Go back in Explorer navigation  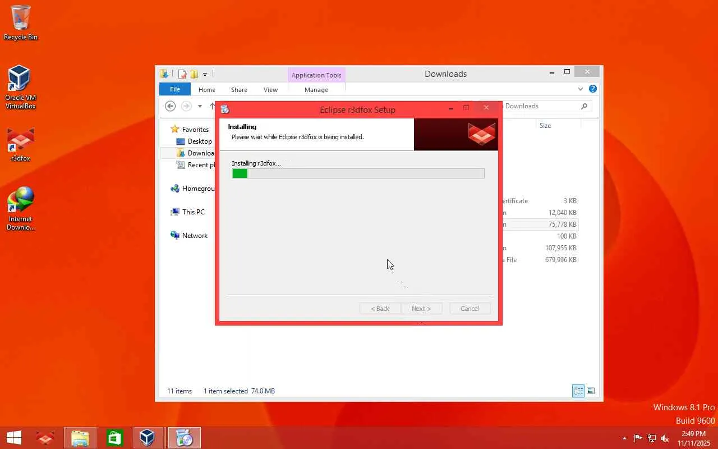tap(171, 106)
